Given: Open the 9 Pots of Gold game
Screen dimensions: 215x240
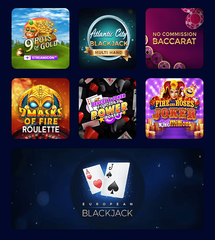Looking at the screenshot, I should (40, 38).
